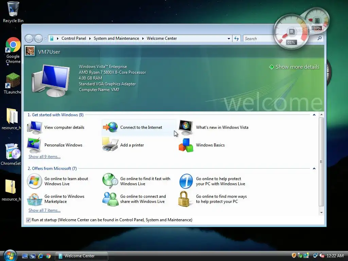Image resolution: width=348 pixels, height=261 pixels.
Task: Expand arrow after System and Maintenance breadcrumb
Action: pos(143,38)
